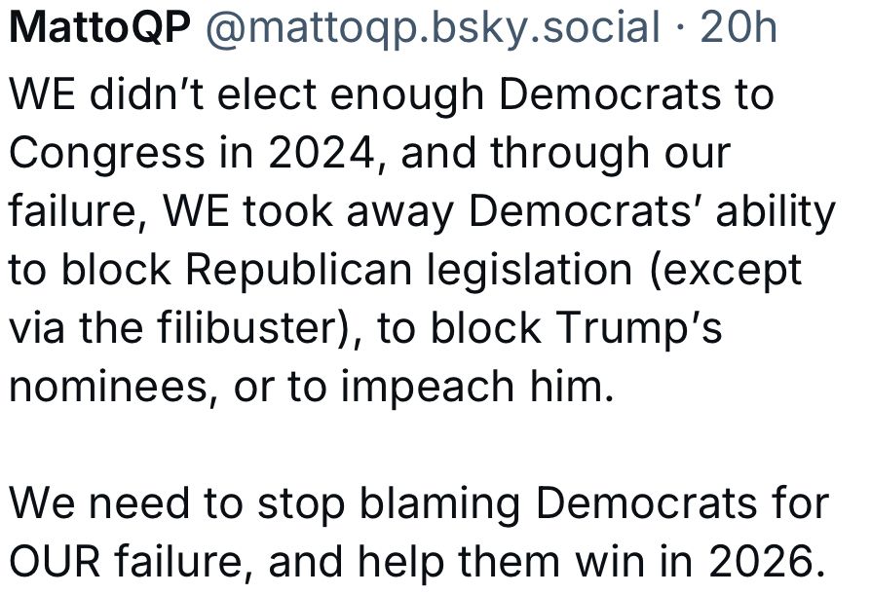This screenshot has width=871, height=595.
Task: Click the opening "WE" of the post
Action: [x=42, y=93]
